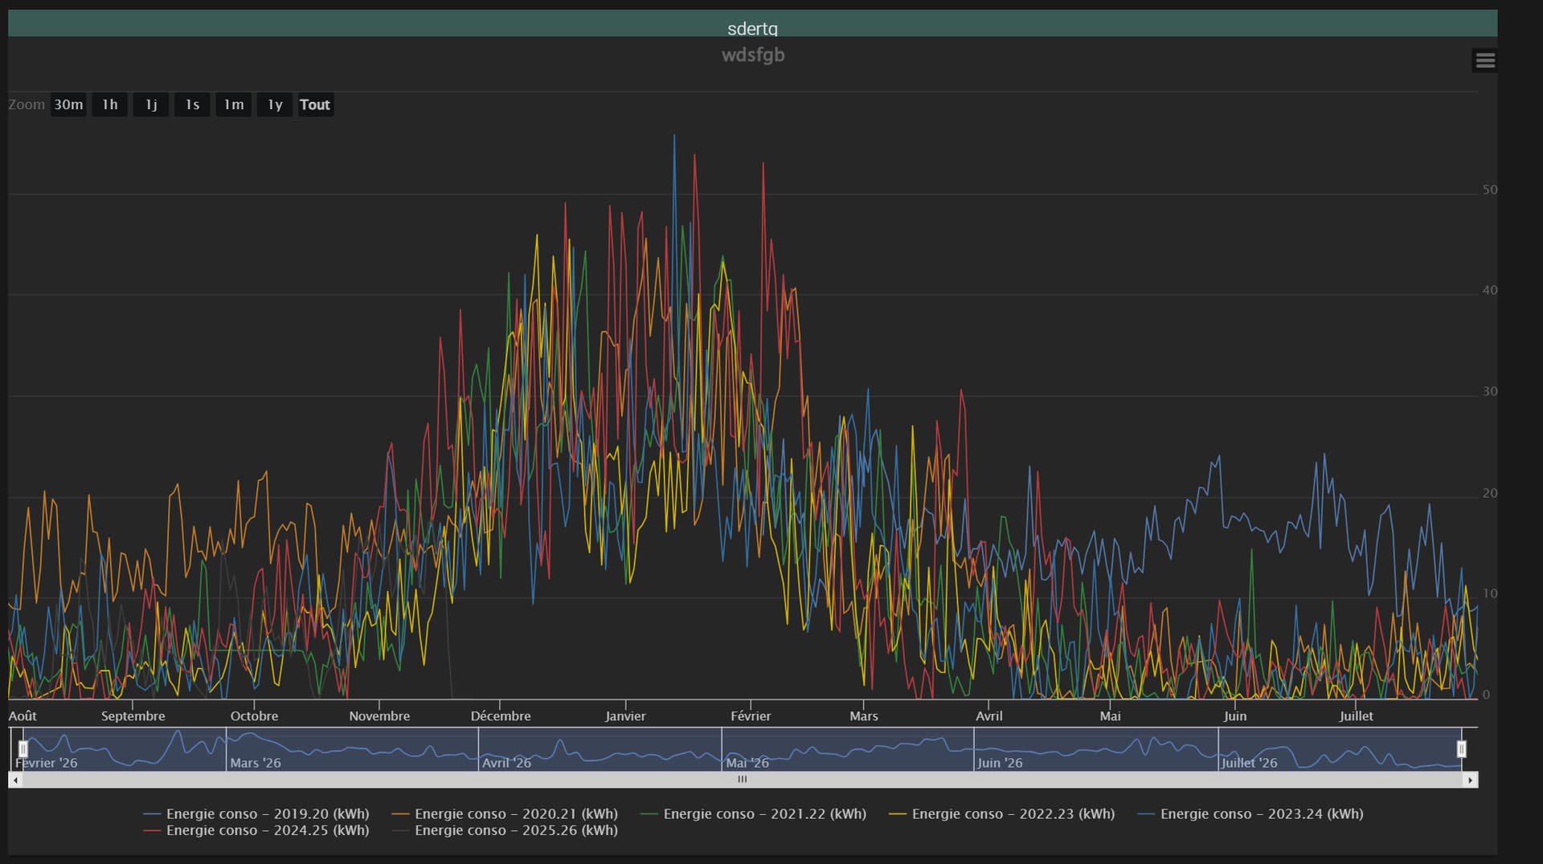1543x864 pixels.
Task: Select the Tout zoom option
Action: click(315, 105)
